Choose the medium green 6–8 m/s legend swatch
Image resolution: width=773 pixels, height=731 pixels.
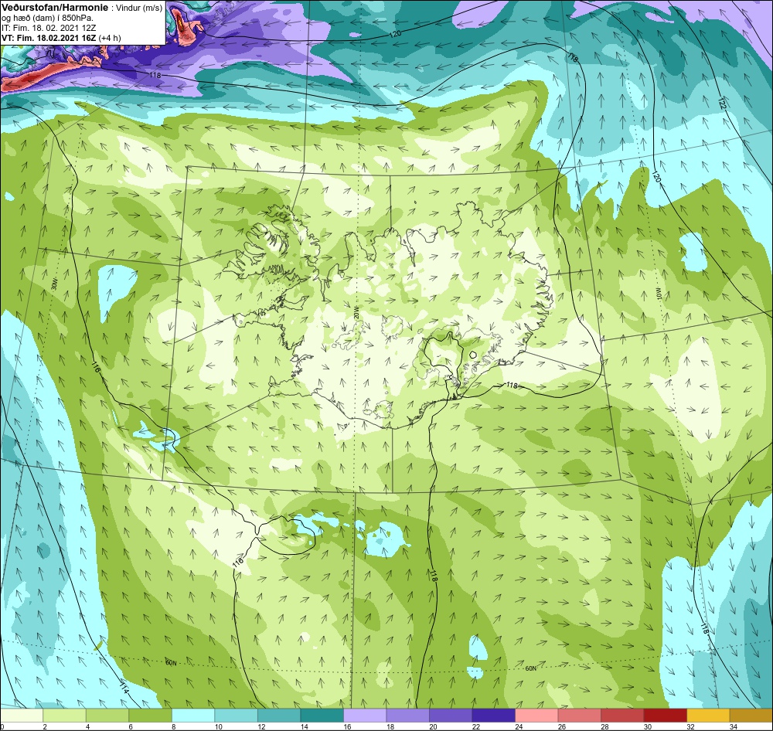pos(151,716)
